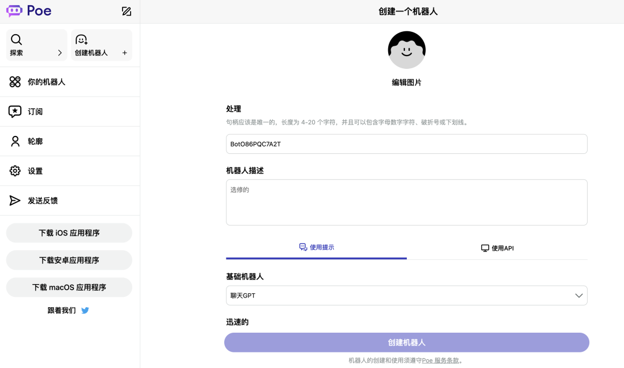The image size is (624, 368).
Task: Click the magnifying glass explore icon
Action: (x=16, y=39)
